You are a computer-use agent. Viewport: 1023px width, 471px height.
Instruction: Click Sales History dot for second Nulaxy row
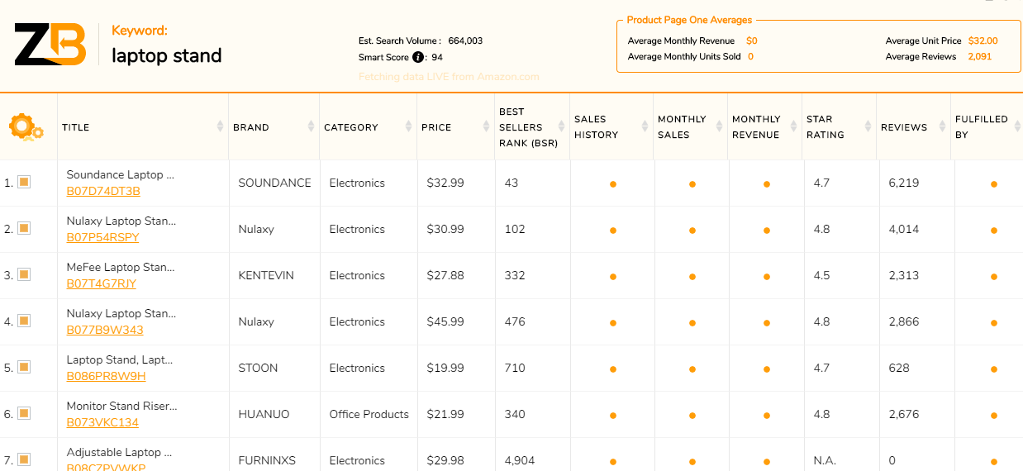click(x=612, y=323)
